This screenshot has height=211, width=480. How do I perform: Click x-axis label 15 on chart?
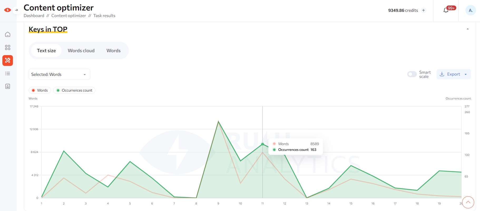pos(351,203)
